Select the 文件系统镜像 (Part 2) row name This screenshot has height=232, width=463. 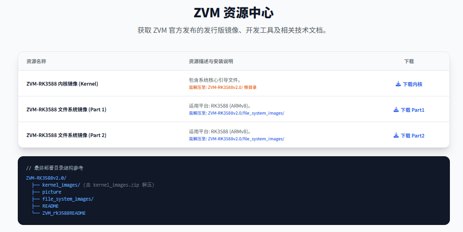pos(66,136)
